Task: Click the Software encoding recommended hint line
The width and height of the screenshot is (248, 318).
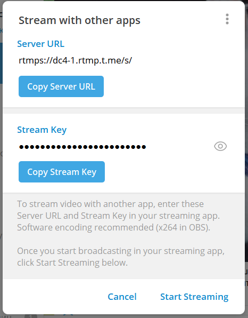Action: click(x=114, y=227)
